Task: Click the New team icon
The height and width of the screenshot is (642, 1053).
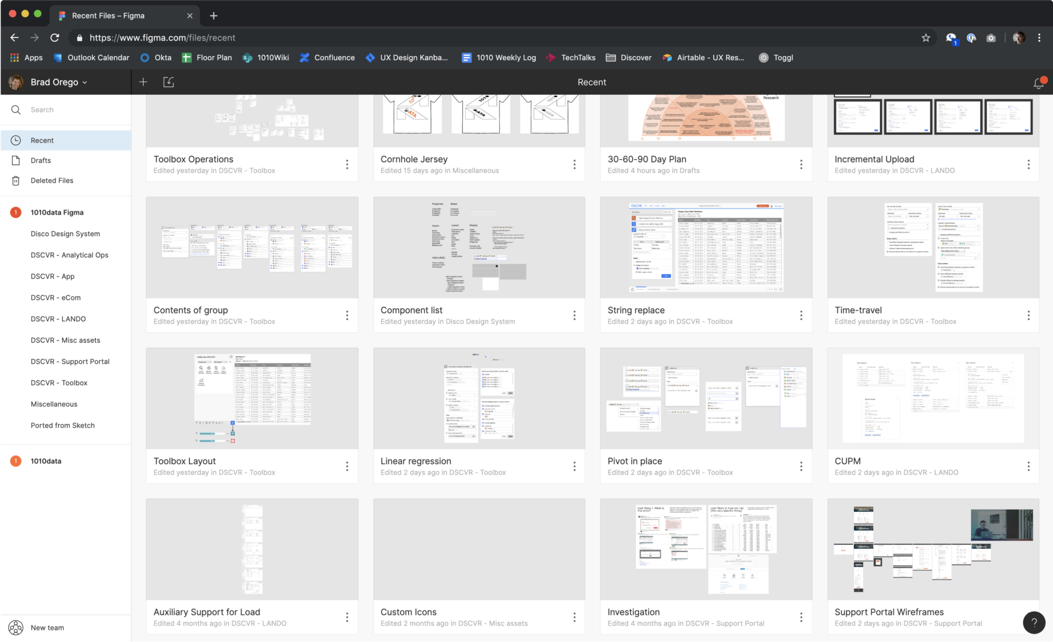Action: pyautogui.click(x=16, y=628)
